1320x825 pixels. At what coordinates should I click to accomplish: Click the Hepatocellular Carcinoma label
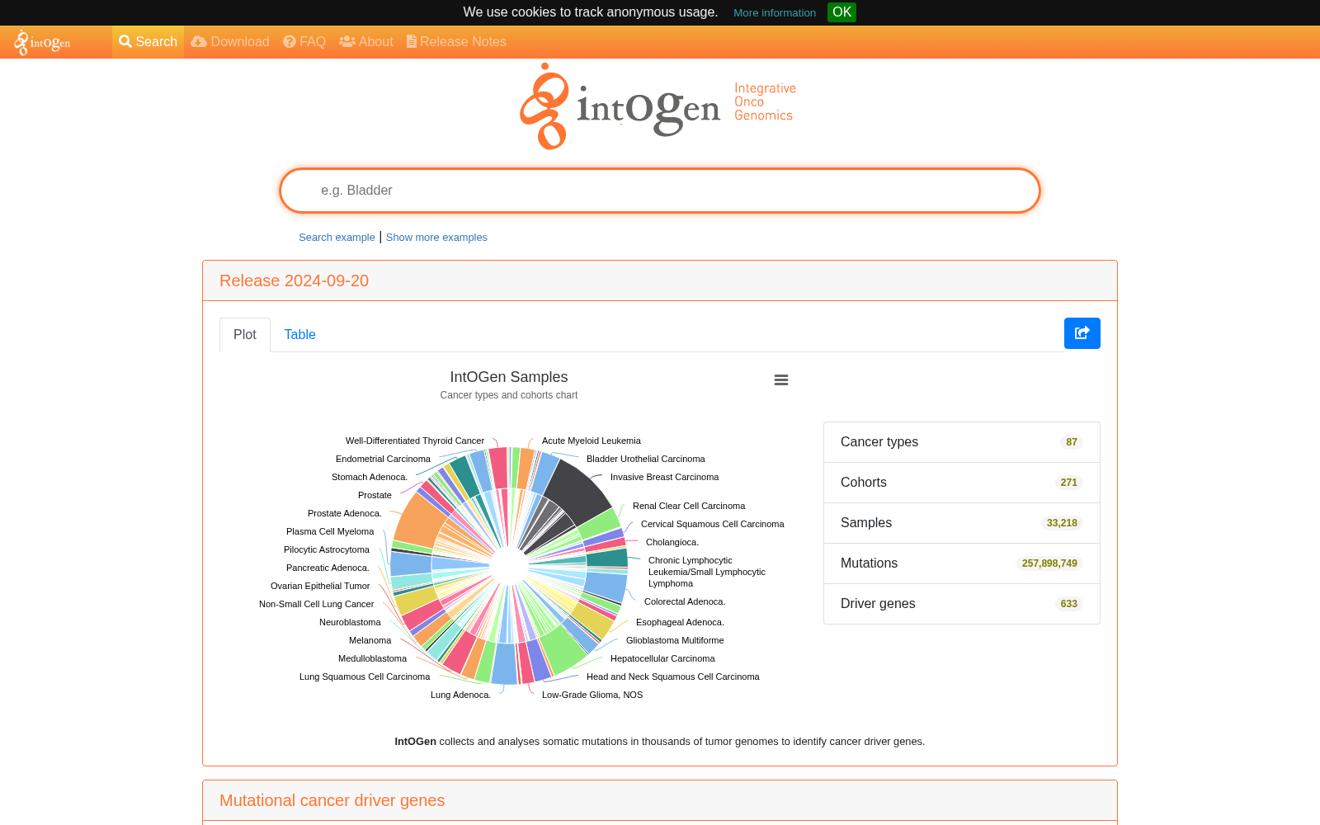point(662,659)
